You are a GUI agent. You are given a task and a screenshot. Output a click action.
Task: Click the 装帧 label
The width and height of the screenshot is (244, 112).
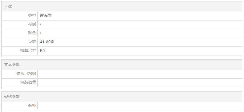(x=32, y=105)
